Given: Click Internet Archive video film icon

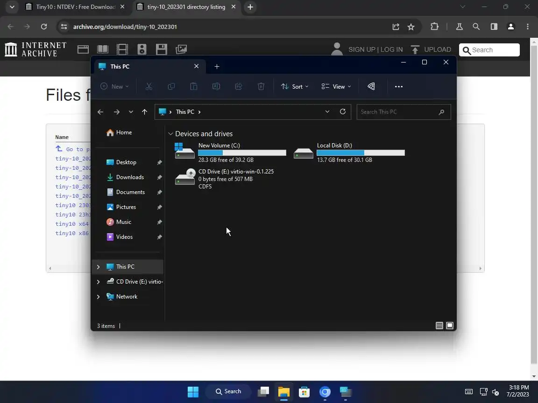Looking at the screenshot, I should (122, 49).
